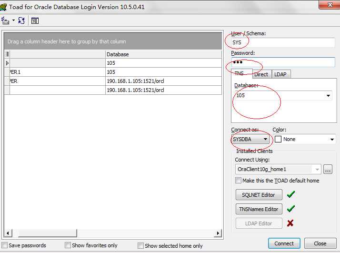Select the PER row 190.168.1.105:1521/orcl

(113, 81)
